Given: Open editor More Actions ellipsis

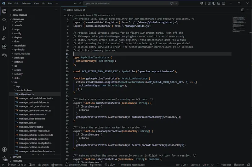Looking at the screenshot, I should pos(248,10).
